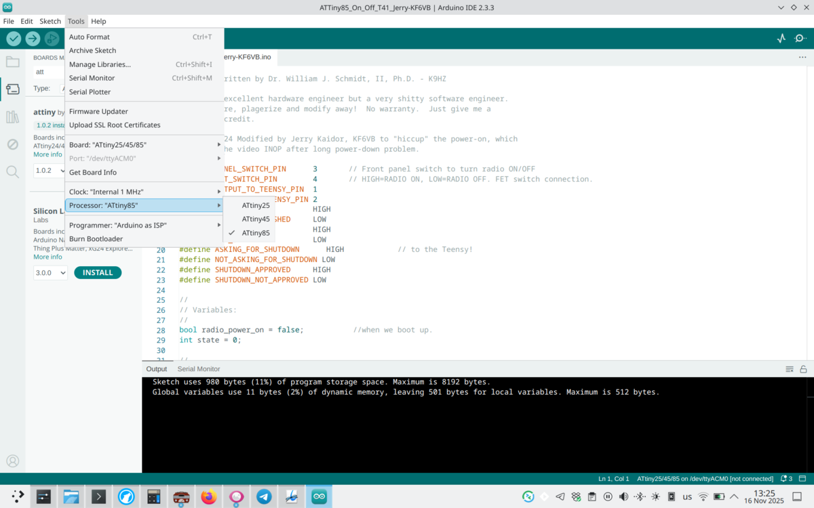Screen dimensions: 814x508
Task: Select ATtiny85 processor option
Action: pos(256,233)
